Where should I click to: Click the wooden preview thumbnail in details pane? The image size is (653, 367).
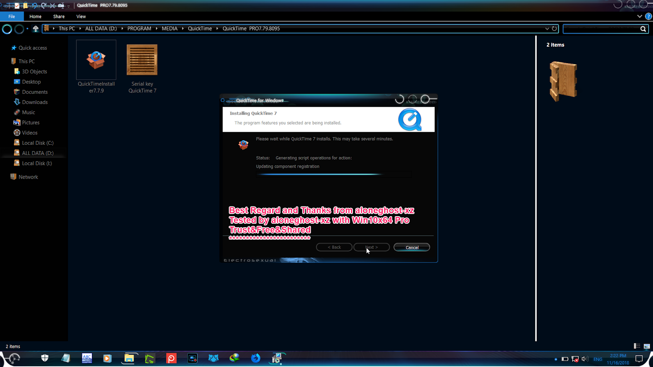(x=563, y=81)
